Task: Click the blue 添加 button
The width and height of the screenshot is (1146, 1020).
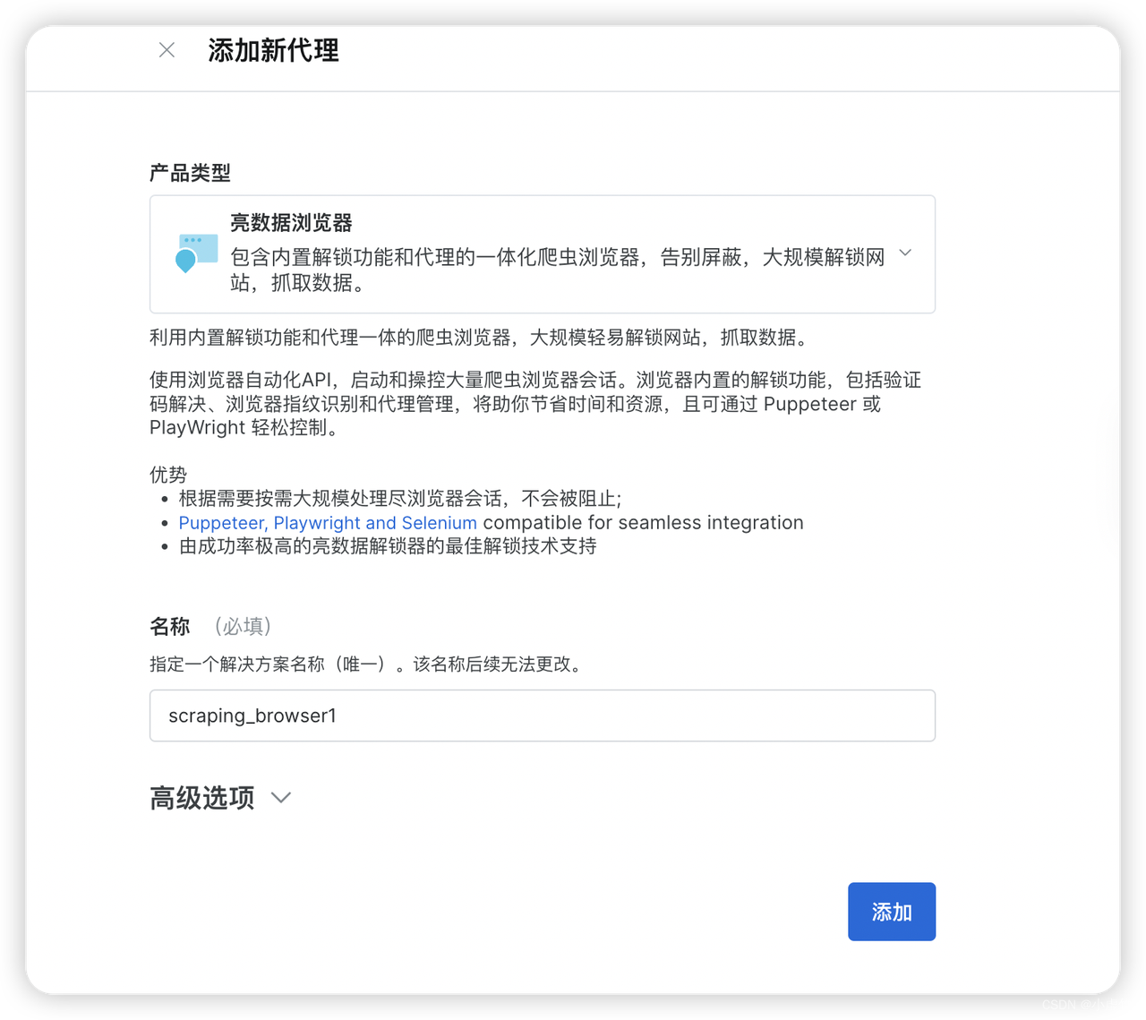Action: 892,912
